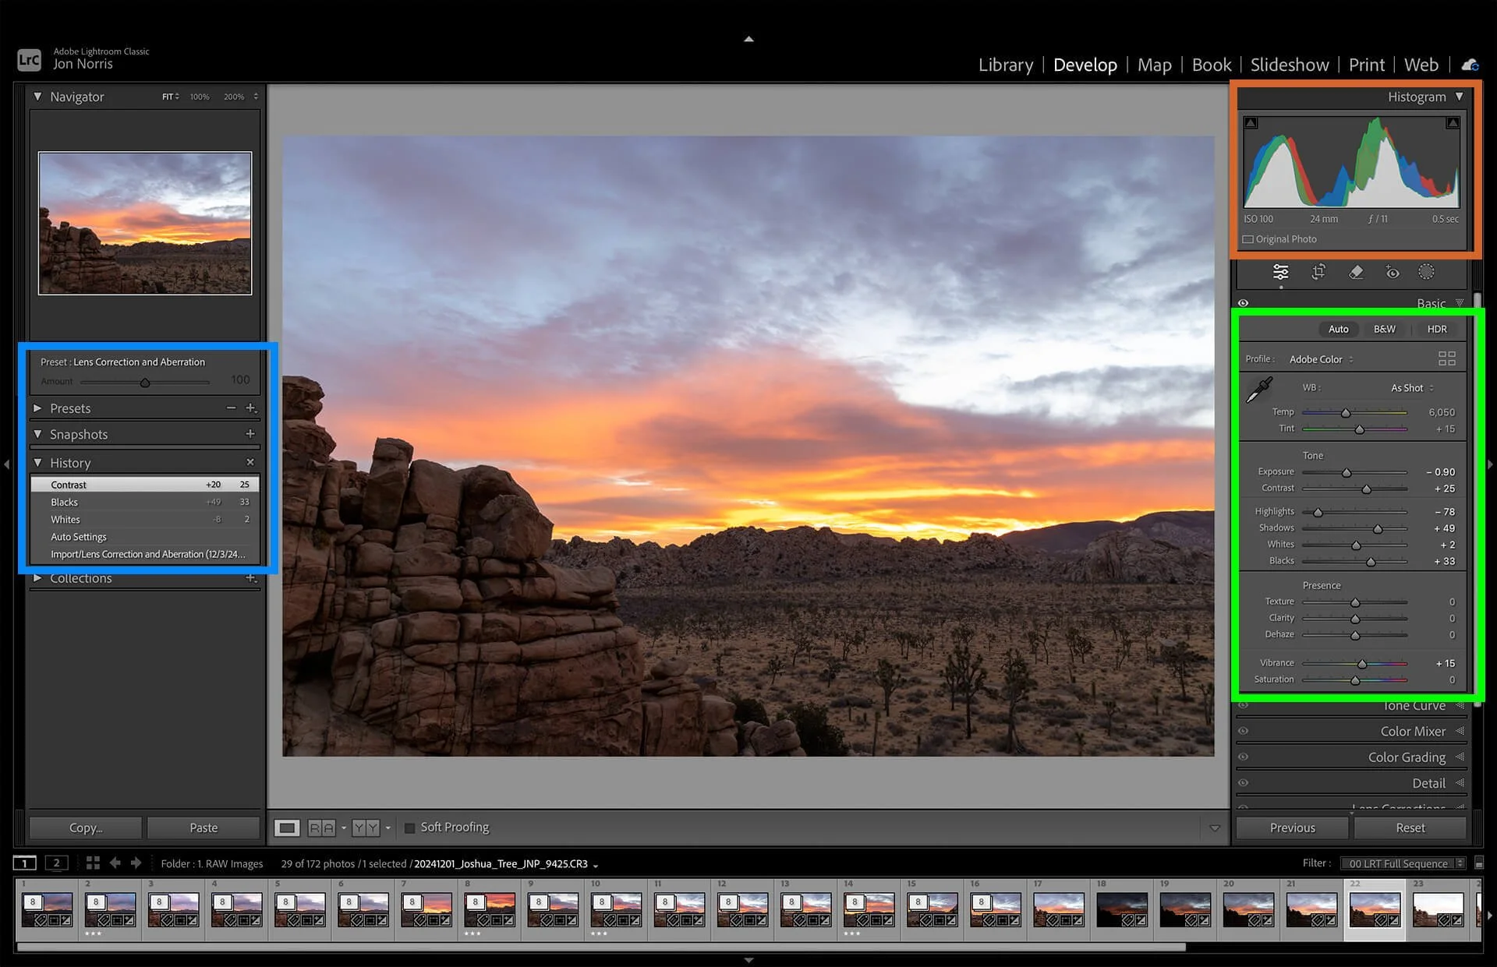The width and height of the screenshot is (1497, 967).
Task: Select the Crop overlay tool icon
Action: [1318, 272]
